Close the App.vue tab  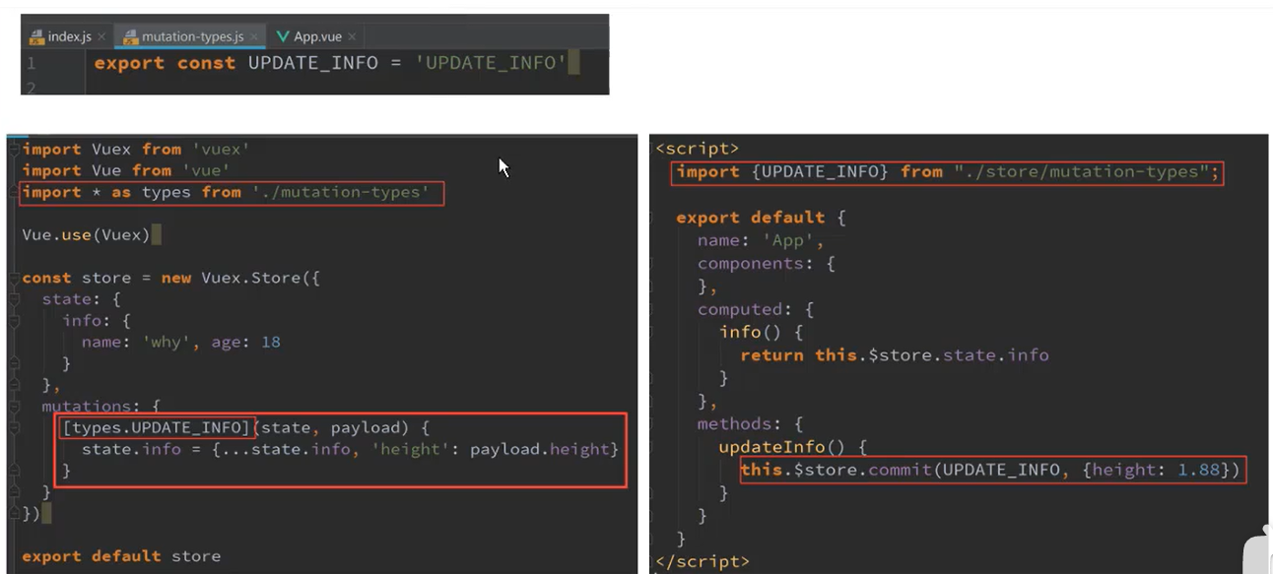(x=352, y=37)
